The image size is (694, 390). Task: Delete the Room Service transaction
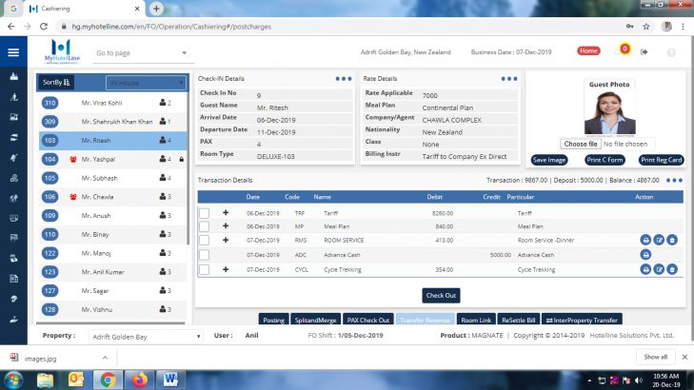tap(672, 241)
